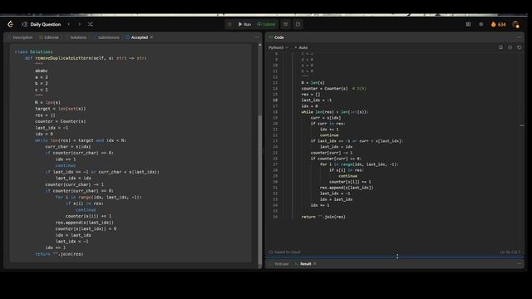Toggle the Auto completion setting
Image resolution: width=532 pixels, height=299 pixels.
click(301, 47)
